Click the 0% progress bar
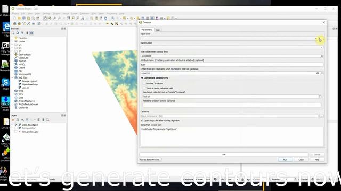341x191 pixels. (x=224, y=154)
